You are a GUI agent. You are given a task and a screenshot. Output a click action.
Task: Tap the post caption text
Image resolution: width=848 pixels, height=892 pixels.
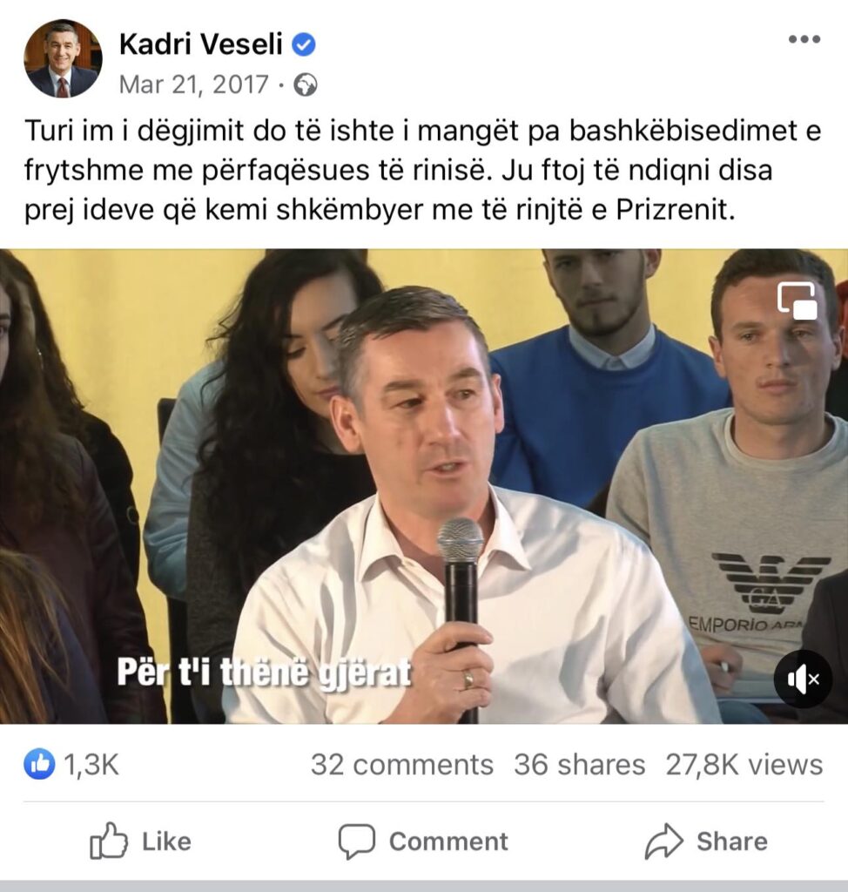pyautogui.click(x=422, y=170)
